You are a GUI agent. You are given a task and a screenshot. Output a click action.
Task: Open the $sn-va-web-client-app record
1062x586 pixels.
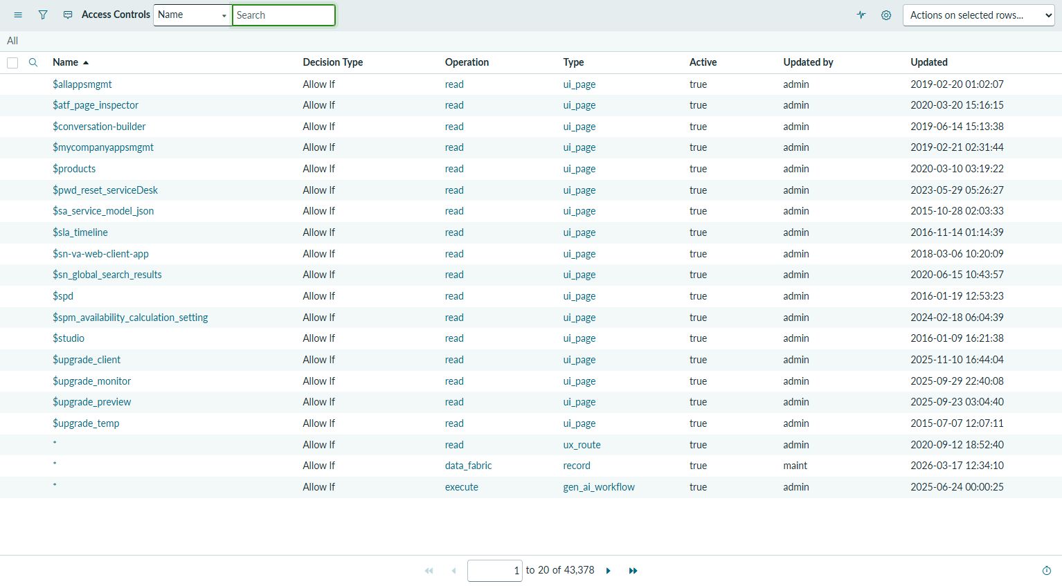click(x=100, y=254)
